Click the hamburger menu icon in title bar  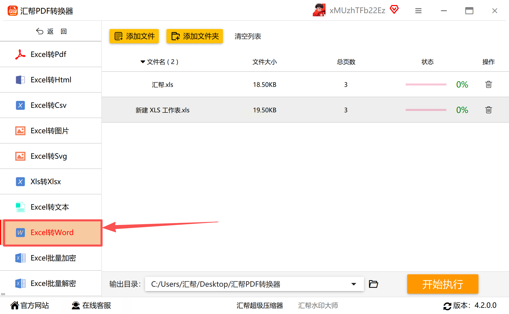tap(418, 11)
